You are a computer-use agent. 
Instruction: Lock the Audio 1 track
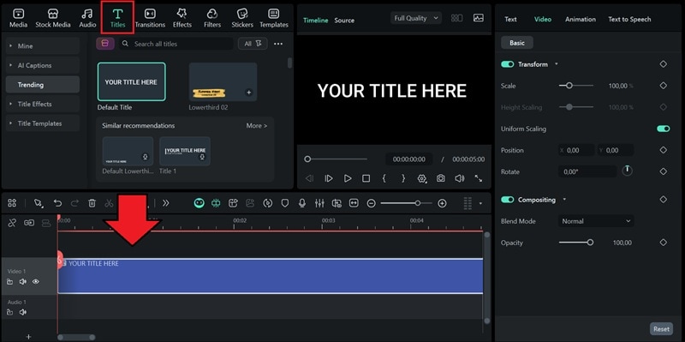tap(9, 312)
